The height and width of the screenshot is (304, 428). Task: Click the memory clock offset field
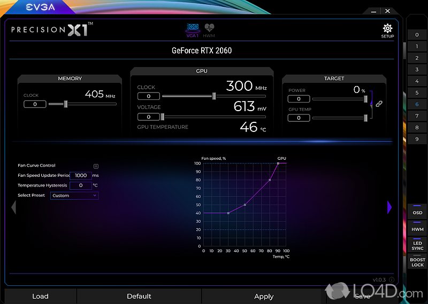pos(35,104)
